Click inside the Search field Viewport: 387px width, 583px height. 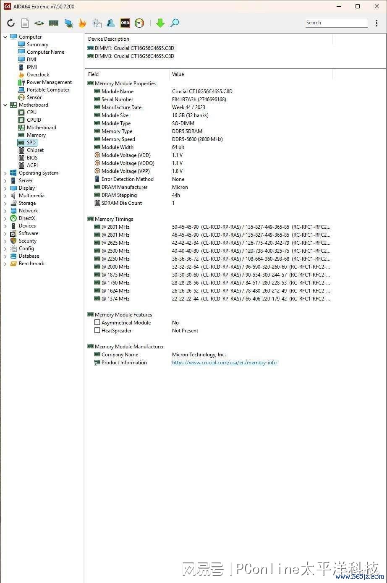(x=336, y=23)
